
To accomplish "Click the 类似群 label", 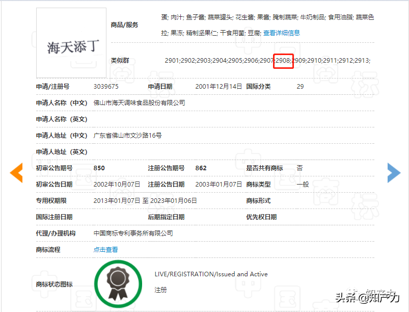I will [x=120, y=61].
